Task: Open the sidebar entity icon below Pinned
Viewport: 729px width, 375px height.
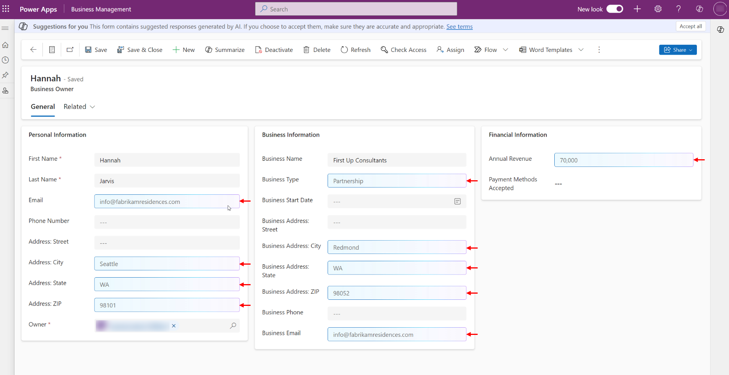Action: coord(5,91)
